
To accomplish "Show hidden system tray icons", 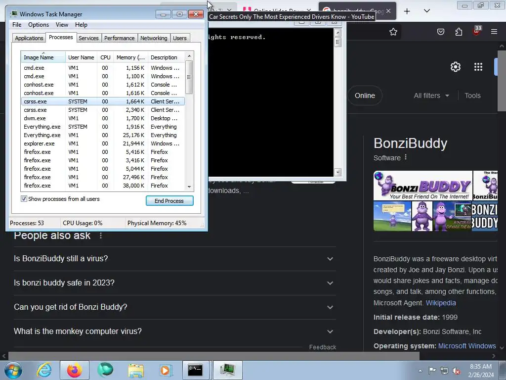I will pos(420,371).
